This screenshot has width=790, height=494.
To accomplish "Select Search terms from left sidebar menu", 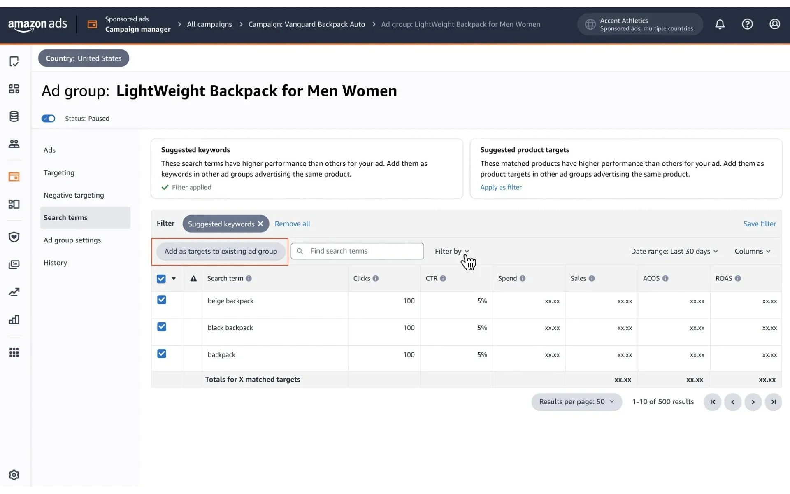I will coord(65,217).
